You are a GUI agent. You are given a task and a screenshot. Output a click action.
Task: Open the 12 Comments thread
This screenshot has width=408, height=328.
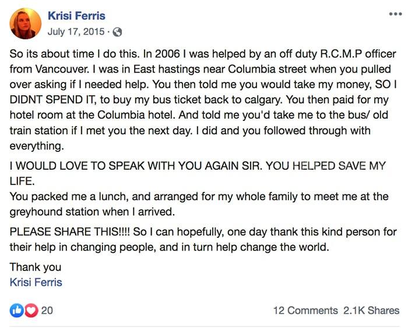tap(305, 311)
